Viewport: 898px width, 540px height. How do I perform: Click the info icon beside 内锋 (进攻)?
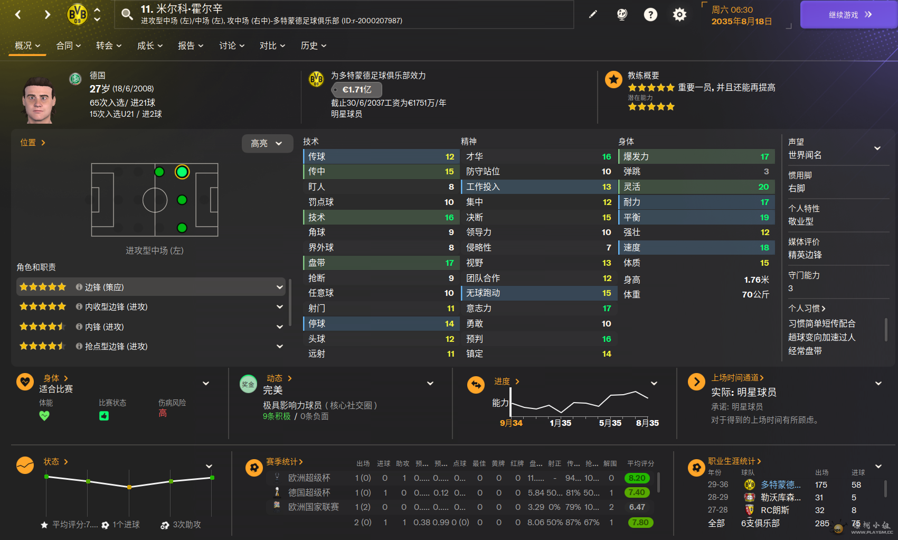(79, 327)
